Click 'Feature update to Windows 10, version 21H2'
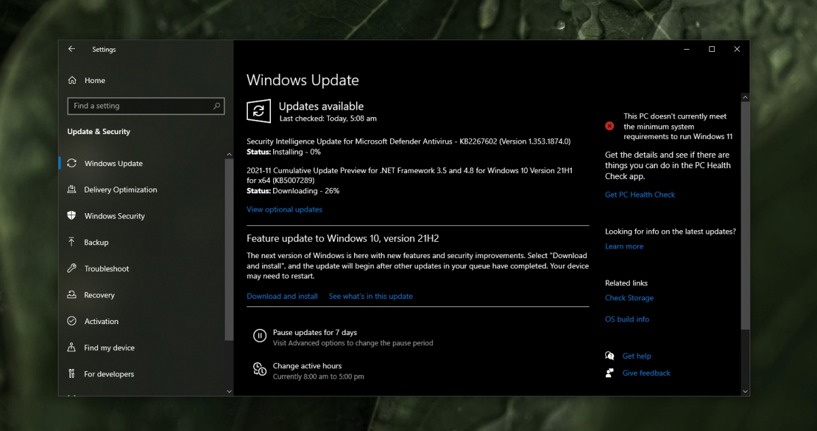 click(342, 238)
